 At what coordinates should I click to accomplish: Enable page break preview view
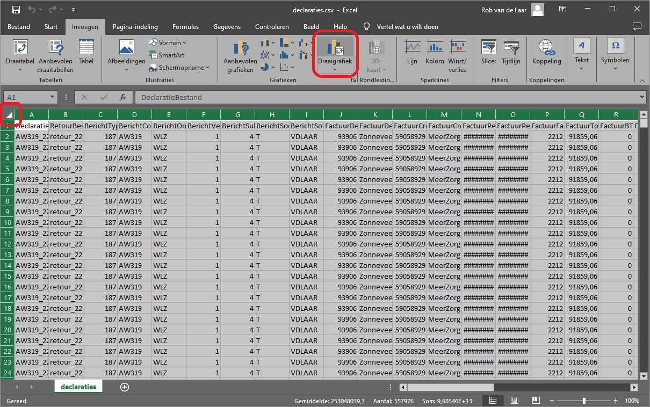click(535, 401)
